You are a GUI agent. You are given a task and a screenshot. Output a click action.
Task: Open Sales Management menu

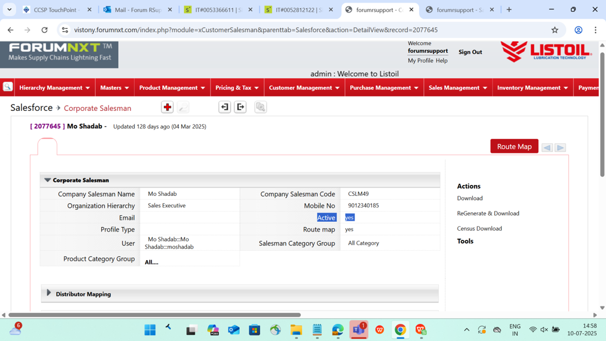(x=458, y=88)
